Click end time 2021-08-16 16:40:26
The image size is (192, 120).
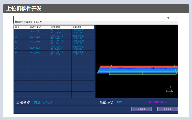pos(82,32)
